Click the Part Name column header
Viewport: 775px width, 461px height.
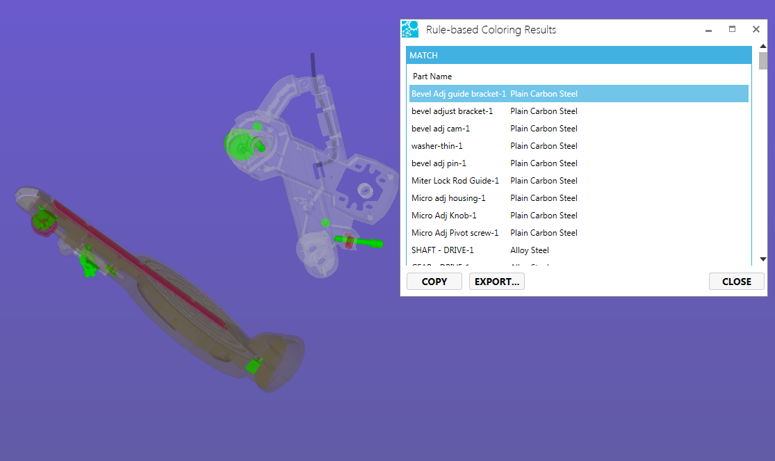point(432,76)
